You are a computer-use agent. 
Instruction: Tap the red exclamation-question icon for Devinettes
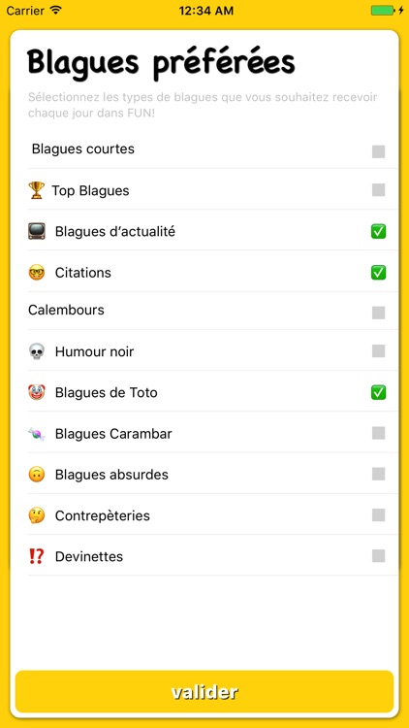pos(36,556)
